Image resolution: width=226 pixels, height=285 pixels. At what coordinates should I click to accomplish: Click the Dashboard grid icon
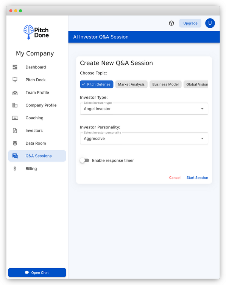pyautogui.click(x=15, y=67)
